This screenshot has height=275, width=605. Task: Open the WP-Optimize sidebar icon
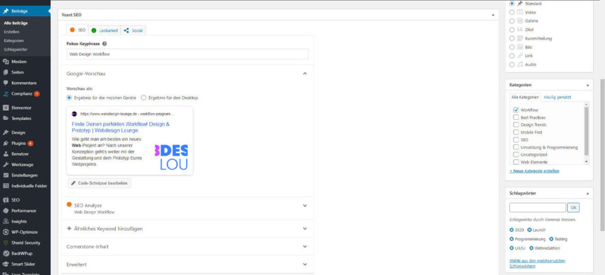[x=6, y=233]
